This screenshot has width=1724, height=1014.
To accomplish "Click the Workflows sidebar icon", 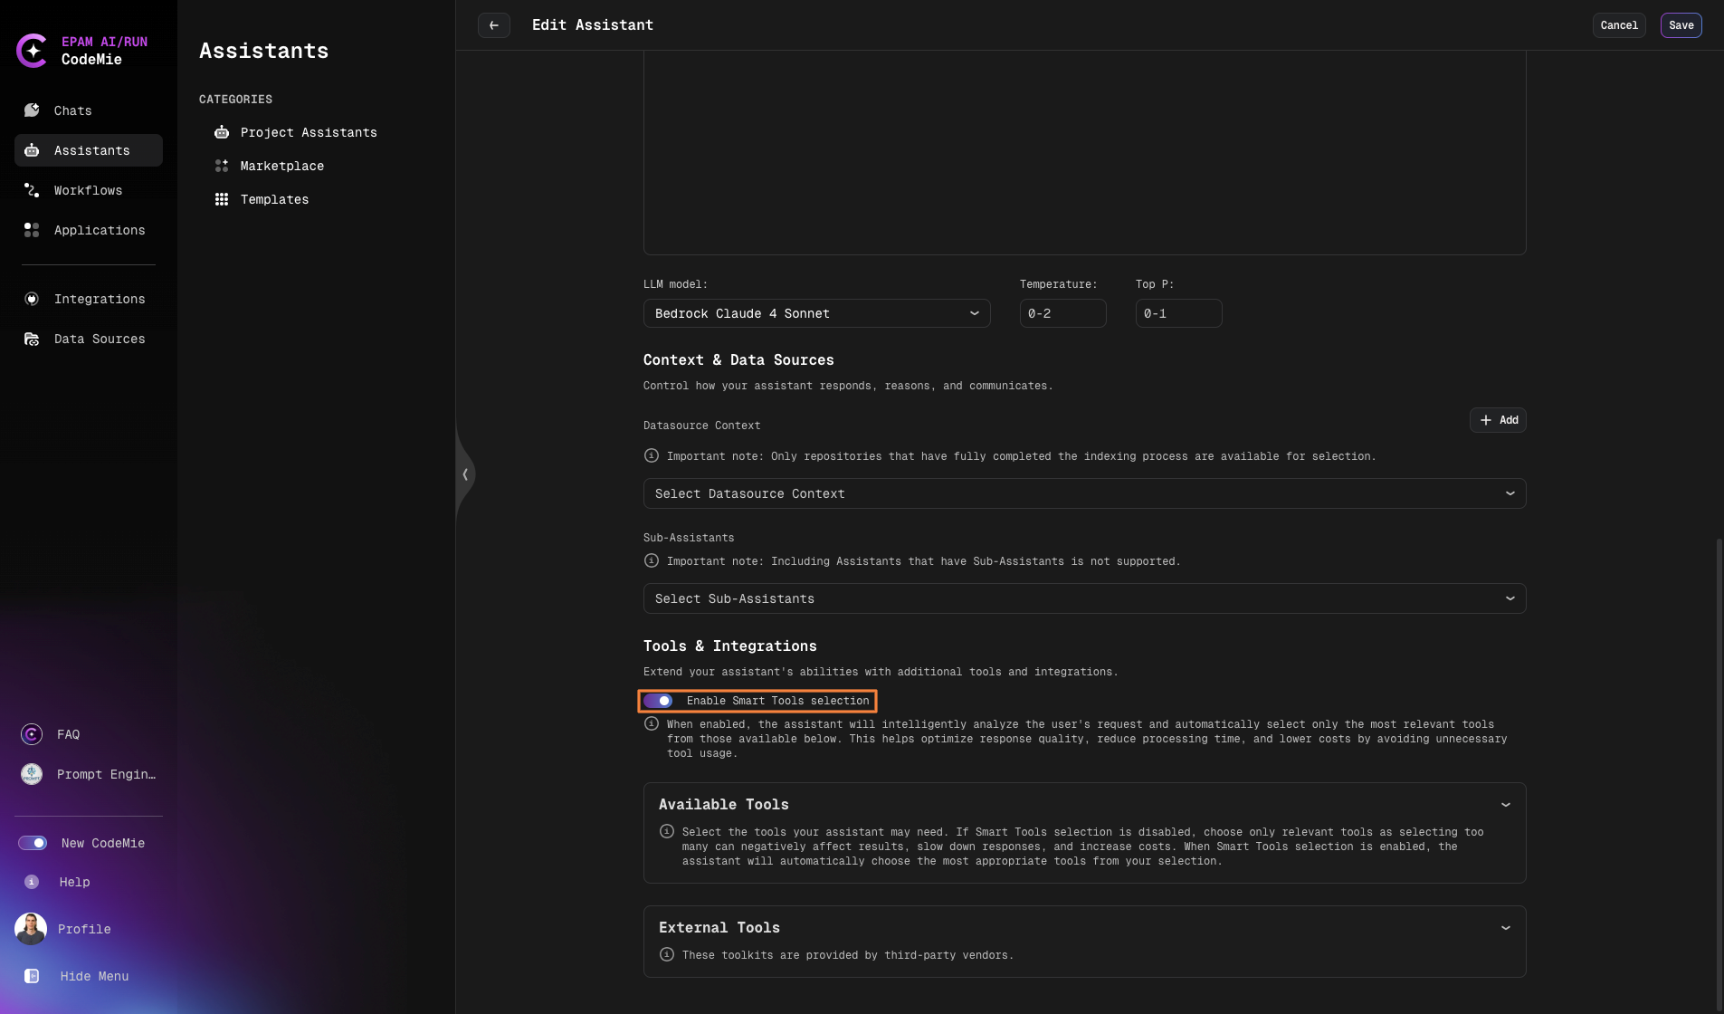I will click(32, 190).
